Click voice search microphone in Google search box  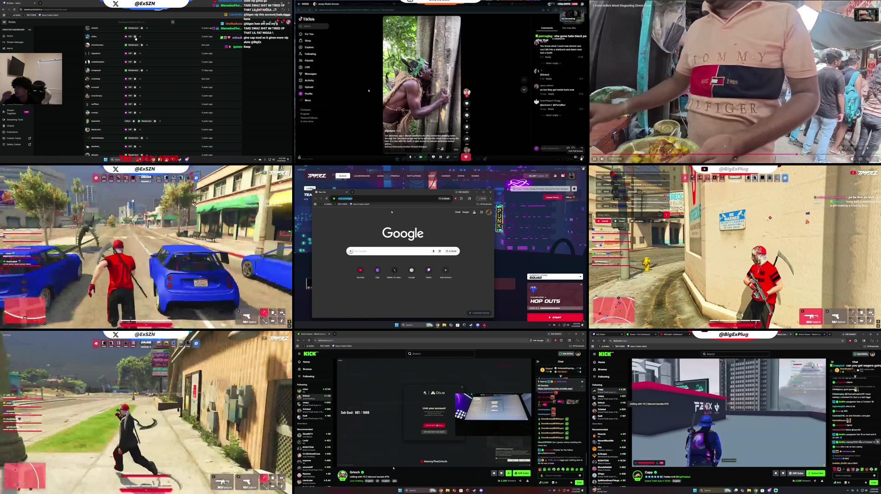[x=433, y=251]
